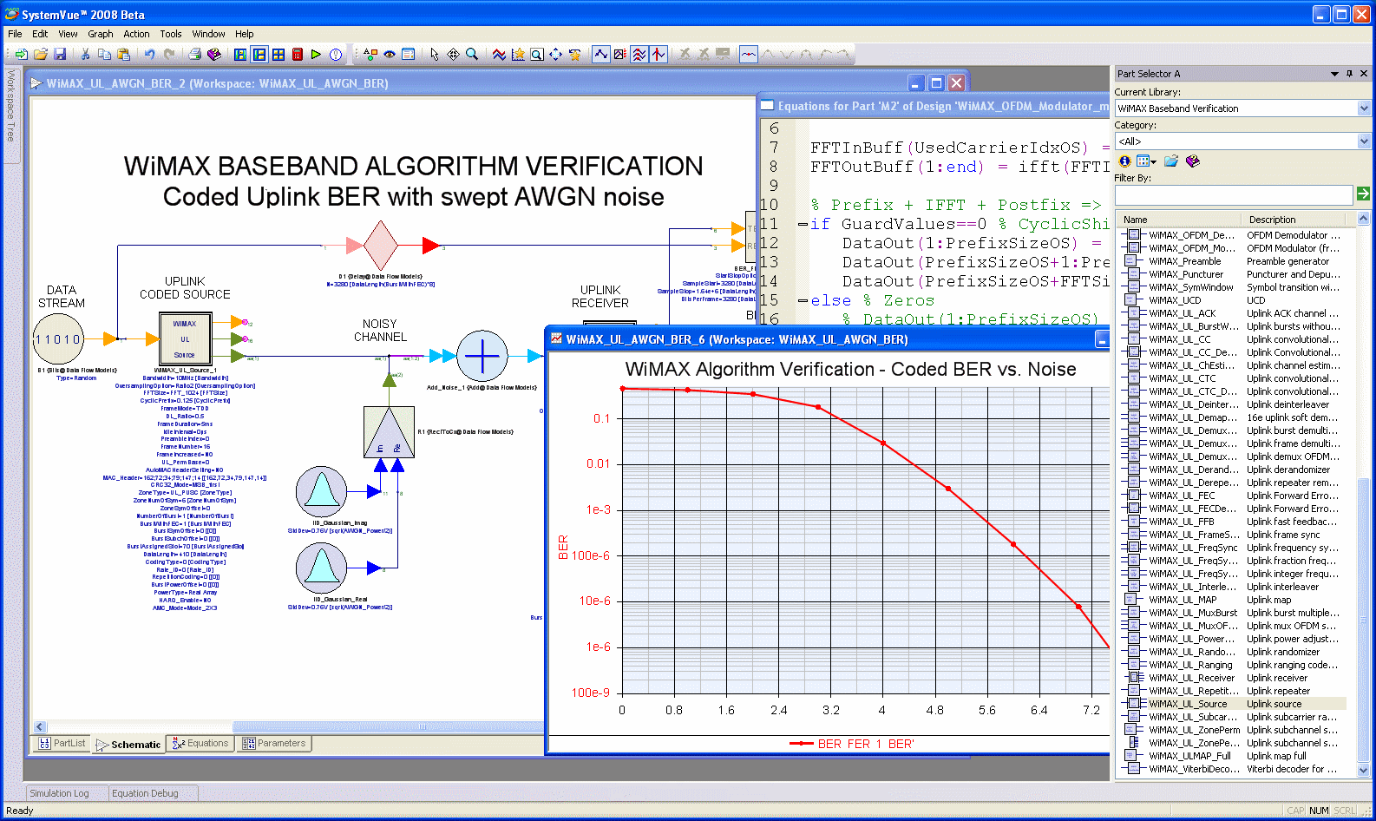Click the red calculator icon in toolbar
The height and width of the screenshot is (821, 1376).
[x=298, y=55]
